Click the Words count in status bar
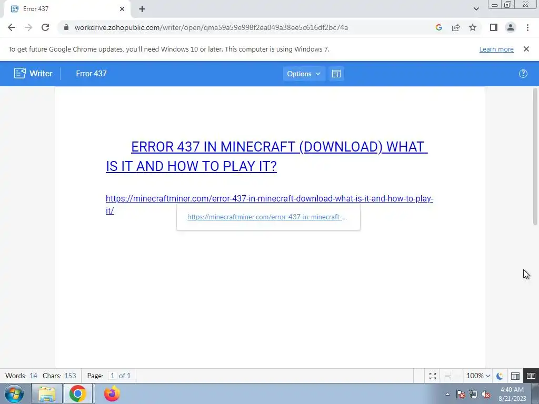The height and width of the screenshot is (404, 539). [x=21, y=376]
